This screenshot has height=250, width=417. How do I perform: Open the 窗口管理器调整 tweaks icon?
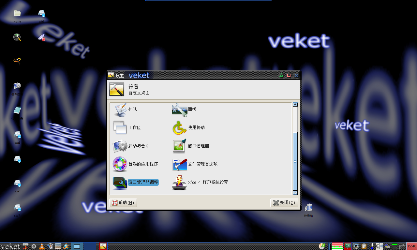click(119, 183)
